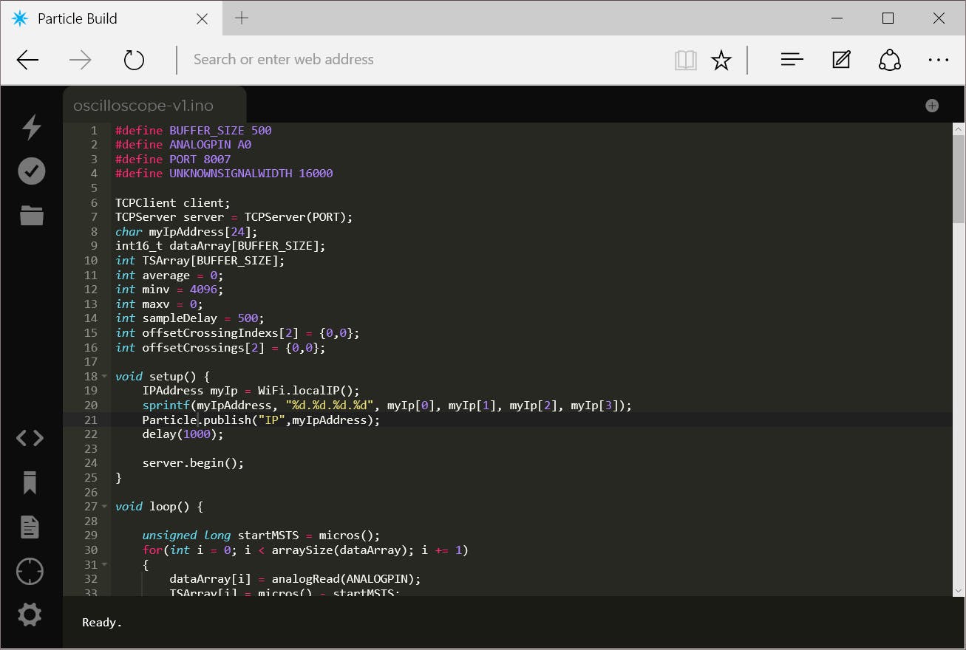
Task: Click the TCPClient client; line
Action: [173, 202]
